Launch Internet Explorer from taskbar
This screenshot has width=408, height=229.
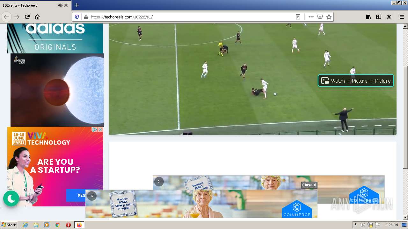coord(25,225)
